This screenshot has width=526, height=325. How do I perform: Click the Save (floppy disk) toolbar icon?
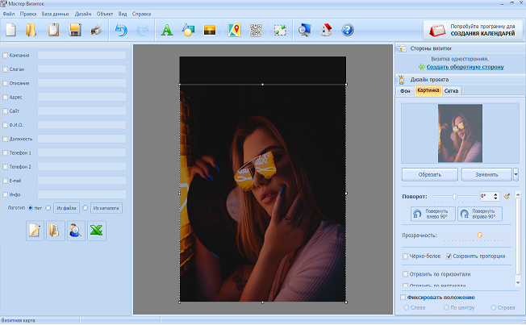[75, 31]
